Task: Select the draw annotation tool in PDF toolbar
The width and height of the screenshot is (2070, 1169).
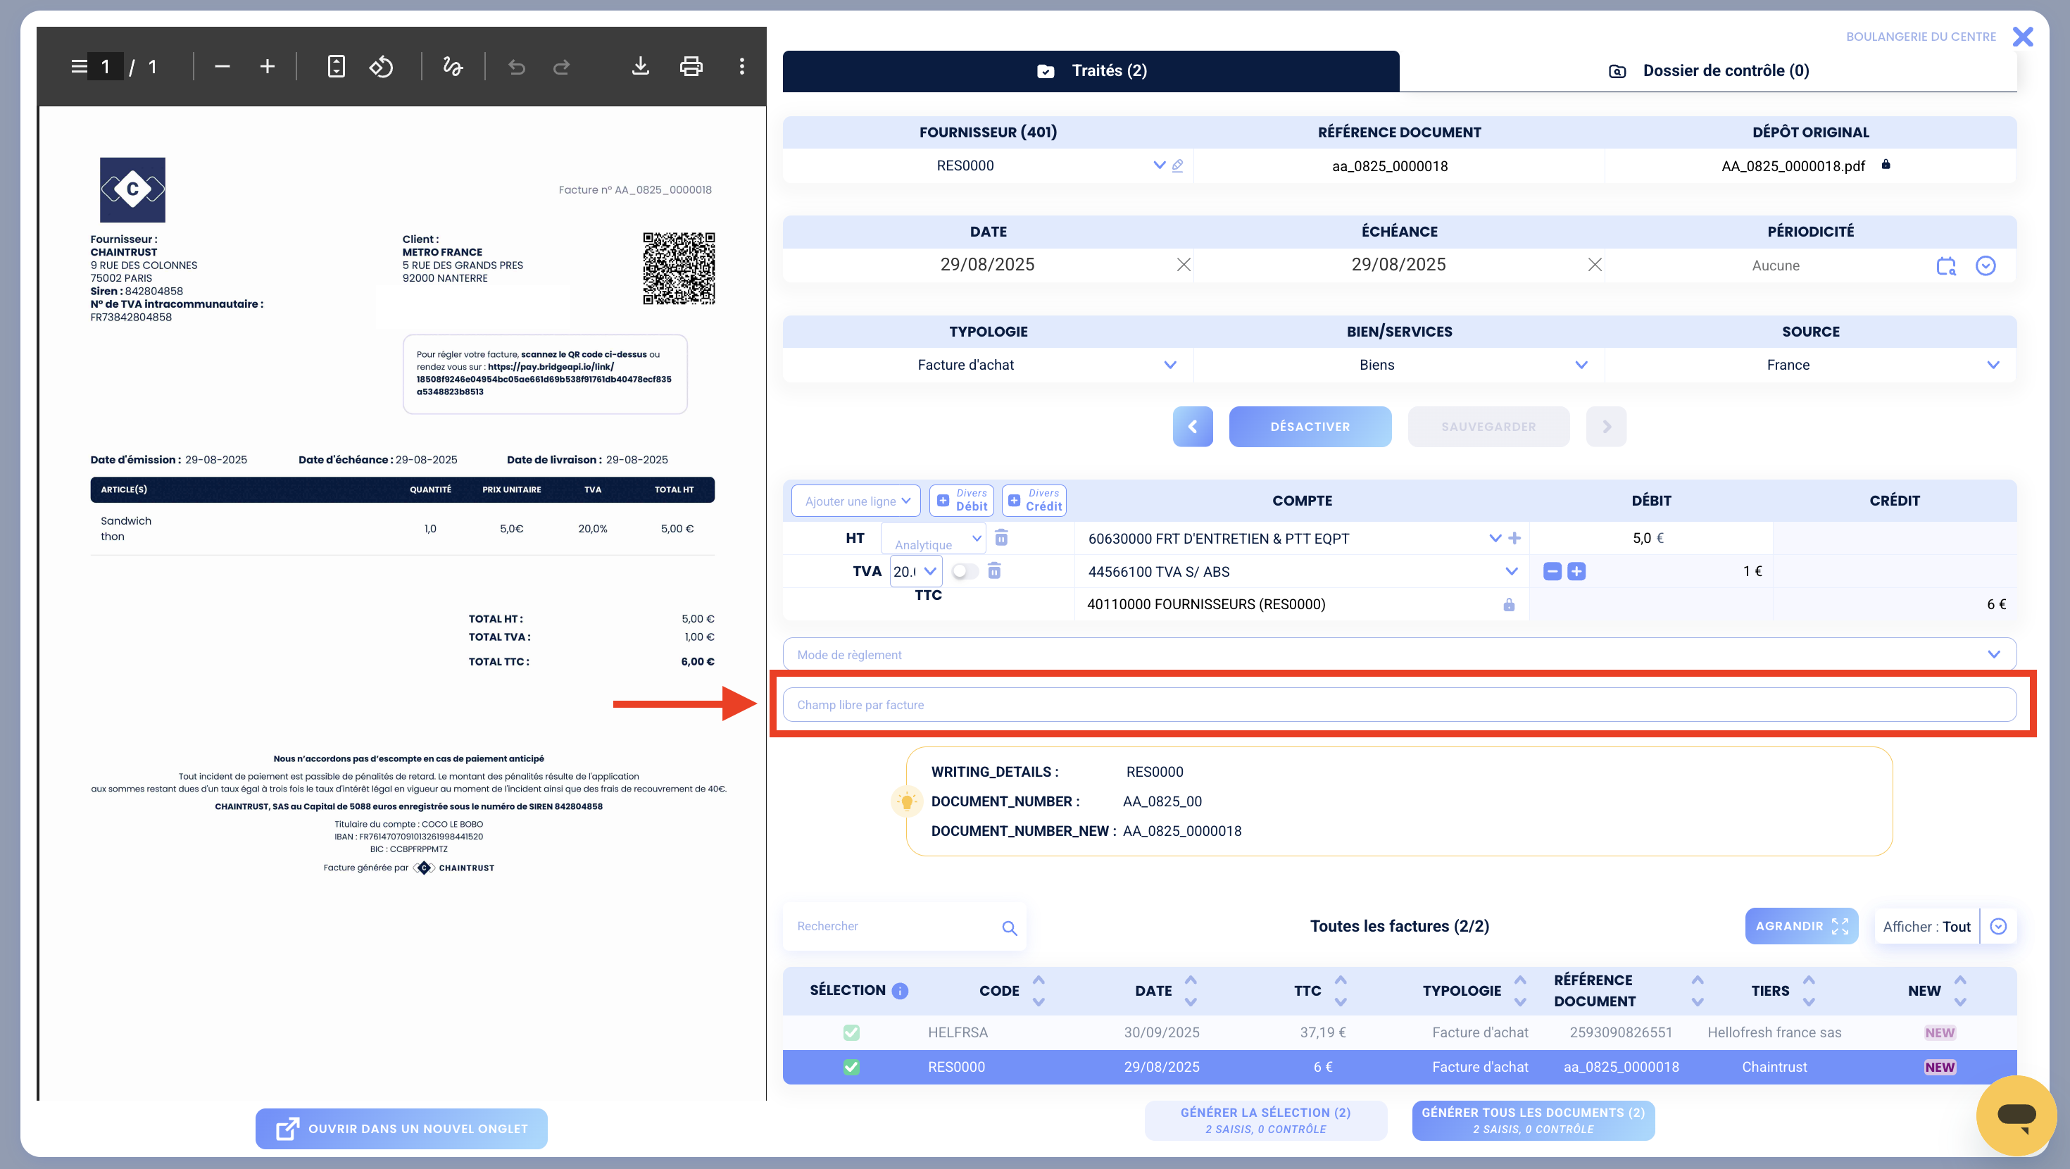Action: (x=453, y=66)
